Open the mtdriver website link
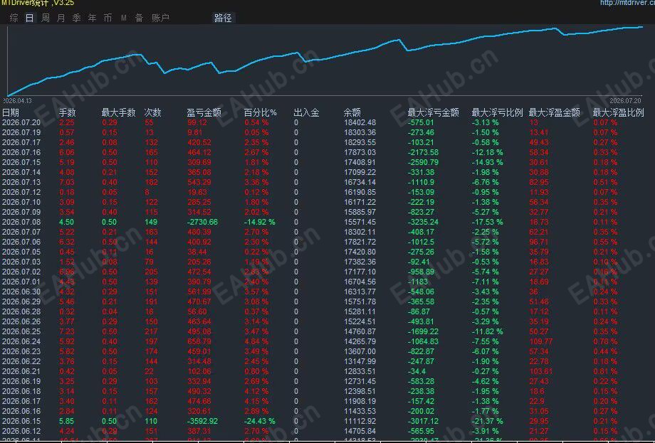This screenshot has width=655, height=443. pos(627,3)
